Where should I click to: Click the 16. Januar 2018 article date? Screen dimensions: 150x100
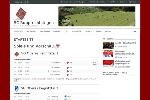coord(121,57)
